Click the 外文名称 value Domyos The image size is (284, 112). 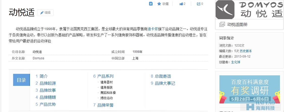pos(38,58)
